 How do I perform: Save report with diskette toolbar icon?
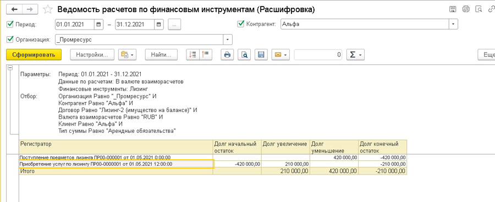pyautogui.click(x=261, y=54)
